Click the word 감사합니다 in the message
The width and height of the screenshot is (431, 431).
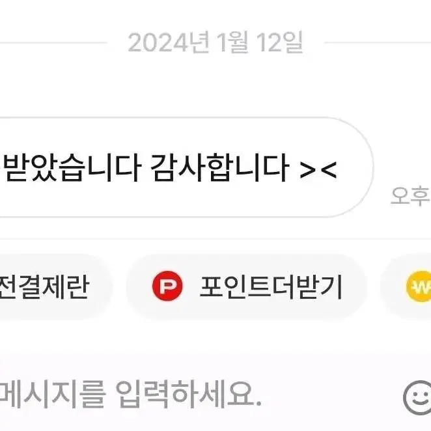pyautogui.click(x=219, y=167)
